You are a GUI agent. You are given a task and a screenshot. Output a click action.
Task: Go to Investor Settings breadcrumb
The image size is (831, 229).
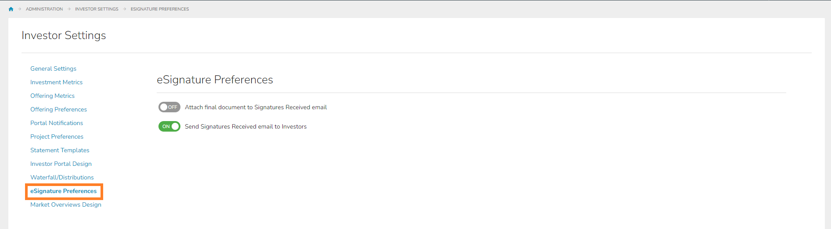point(97,9)
